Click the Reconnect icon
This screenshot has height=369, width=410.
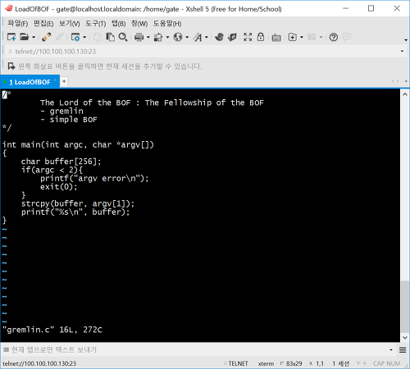[x=47, y=37]
